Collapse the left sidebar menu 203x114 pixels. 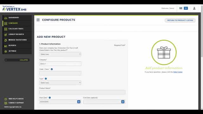pyautogui.click(x=17, y=60)
